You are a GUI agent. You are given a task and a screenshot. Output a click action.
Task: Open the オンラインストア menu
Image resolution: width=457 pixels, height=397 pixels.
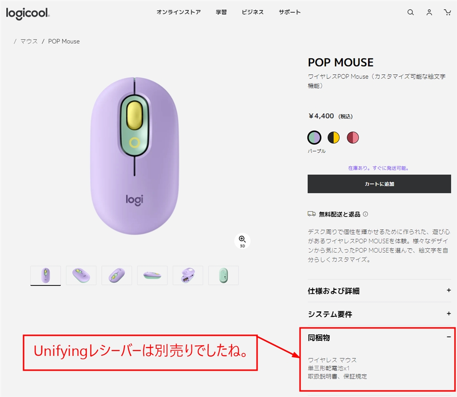click(179, 12)
